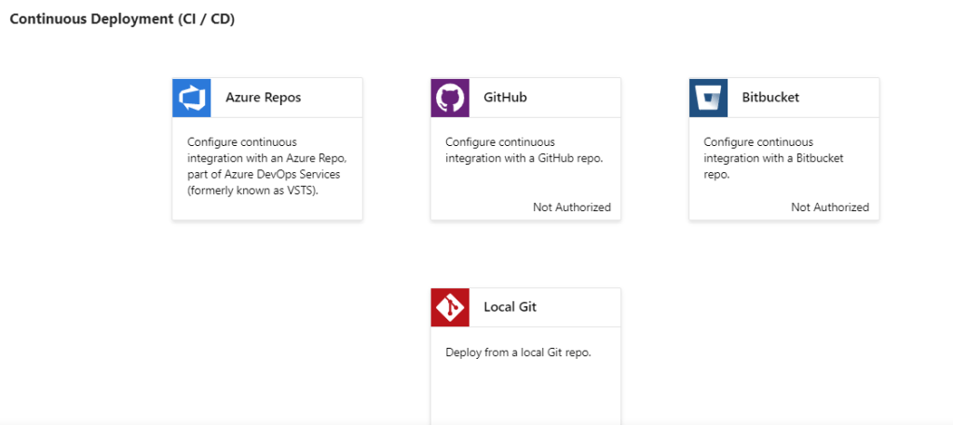Click the Bitbucket bucket icon
The width and height of the screenshot is (953, 425).
tap(708, 98)
